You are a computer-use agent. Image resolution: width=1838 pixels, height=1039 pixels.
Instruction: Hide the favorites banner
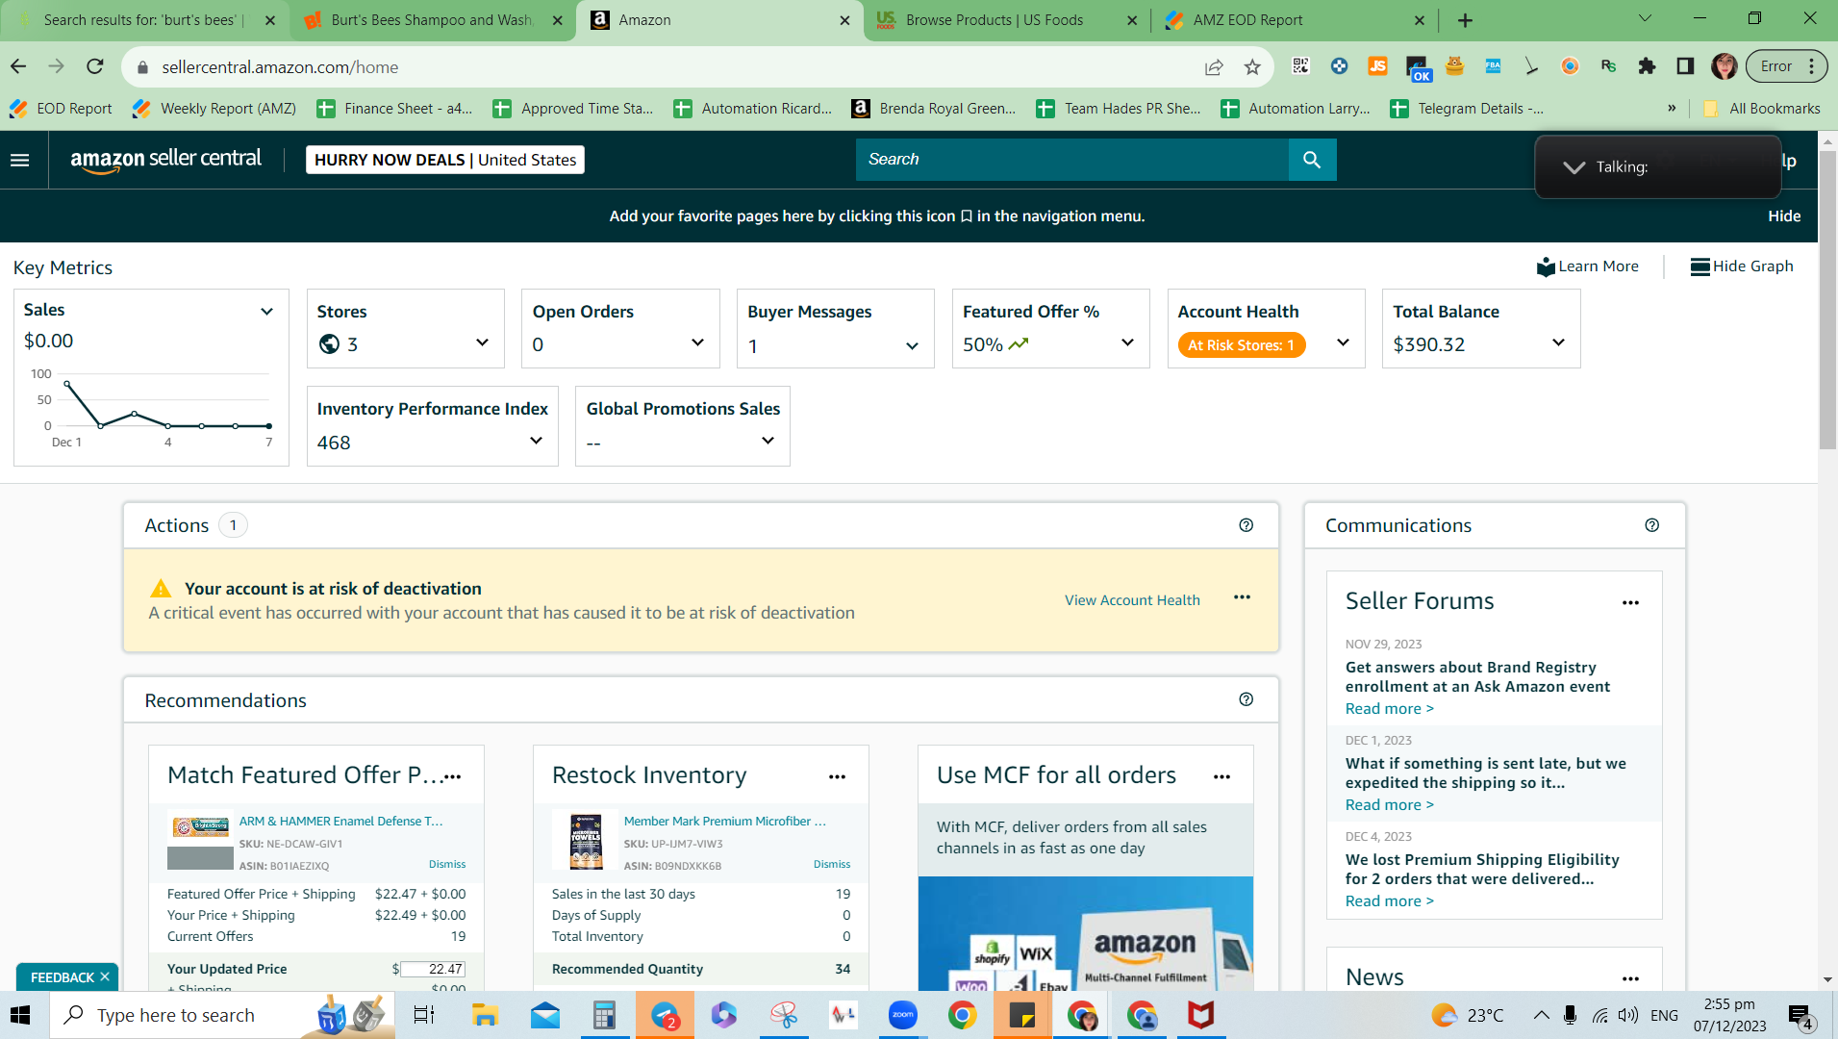coord(1784,216)
